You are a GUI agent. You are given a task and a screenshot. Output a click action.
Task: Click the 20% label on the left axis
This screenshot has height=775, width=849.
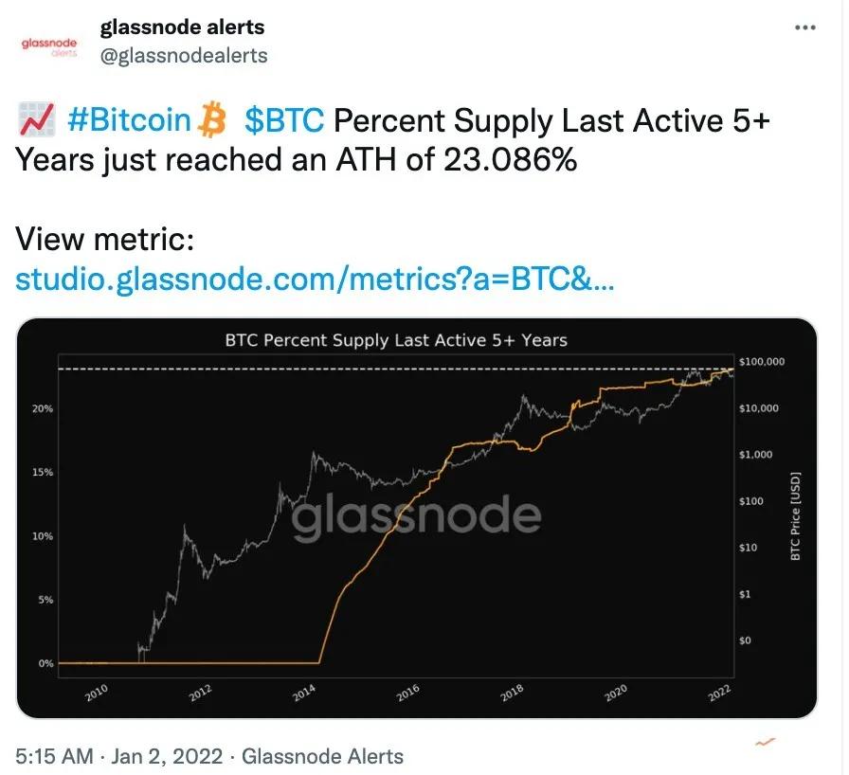coord(43,408)
